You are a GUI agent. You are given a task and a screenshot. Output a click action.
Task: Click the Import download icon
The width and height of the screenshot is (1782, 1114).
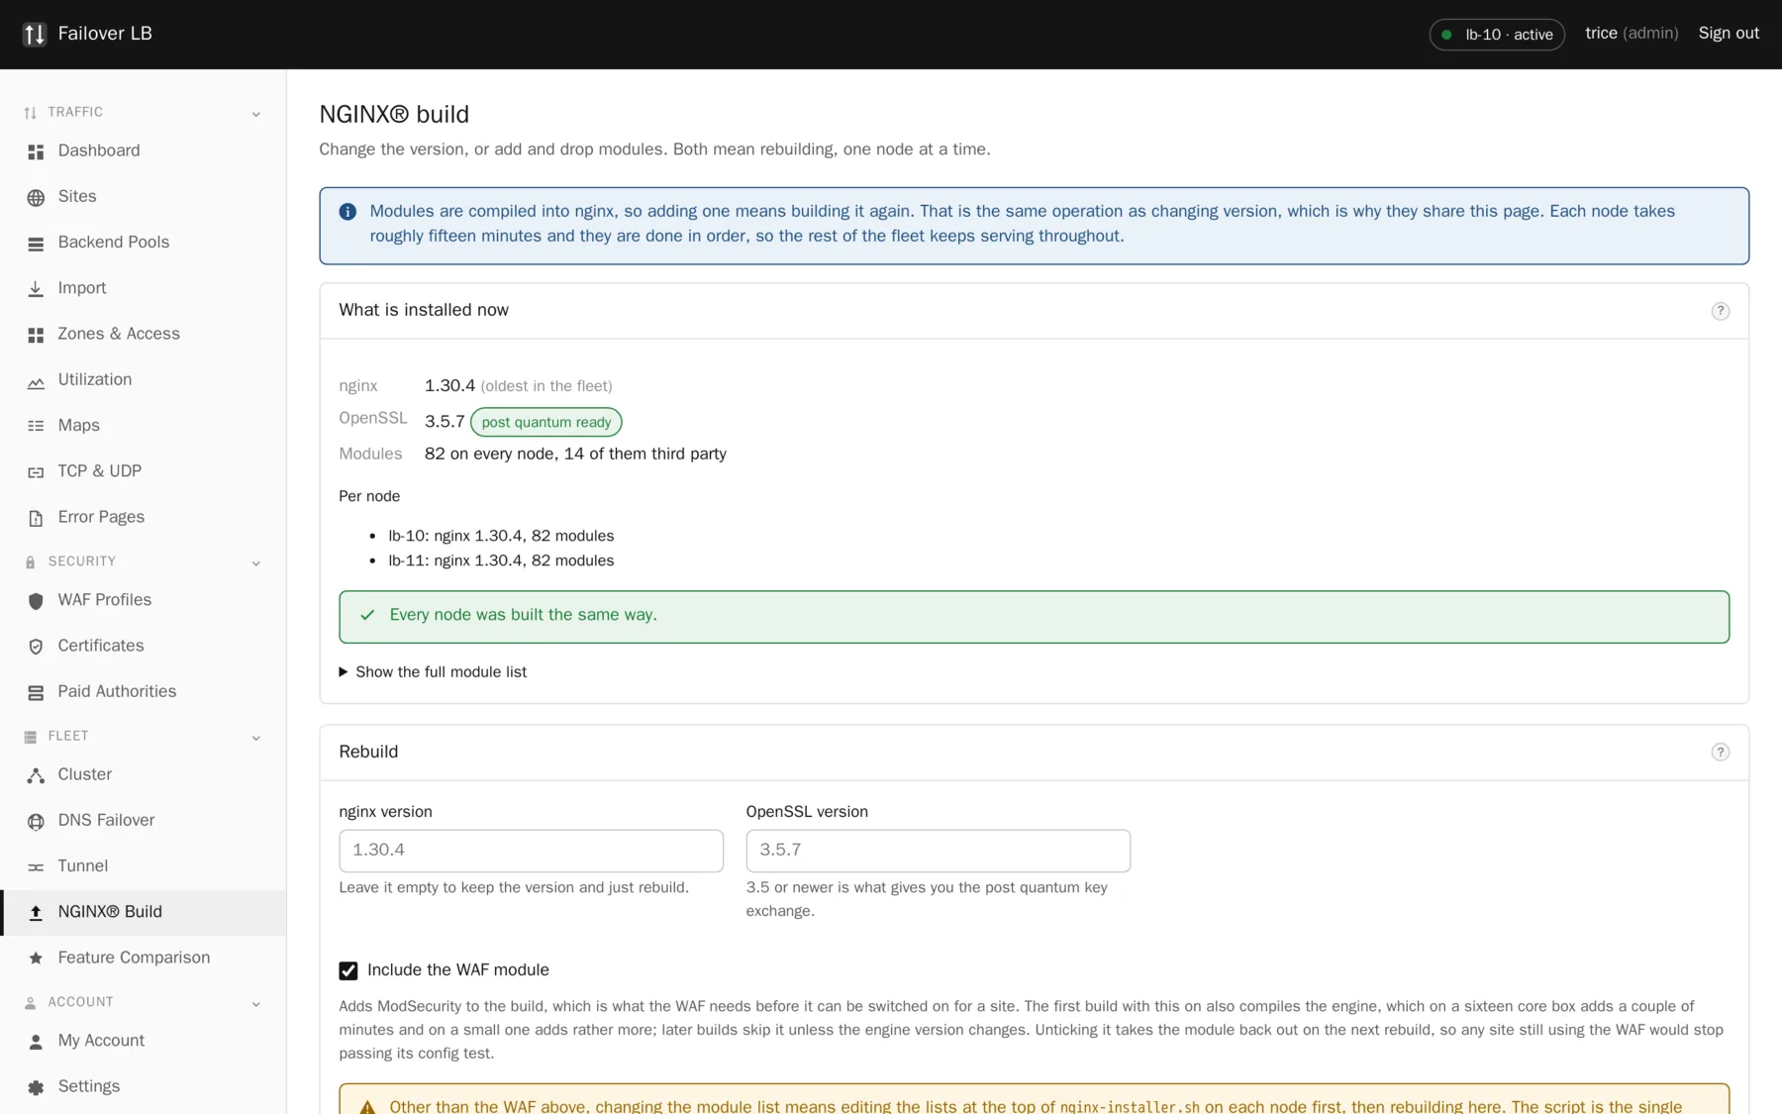tap(36, 288)
